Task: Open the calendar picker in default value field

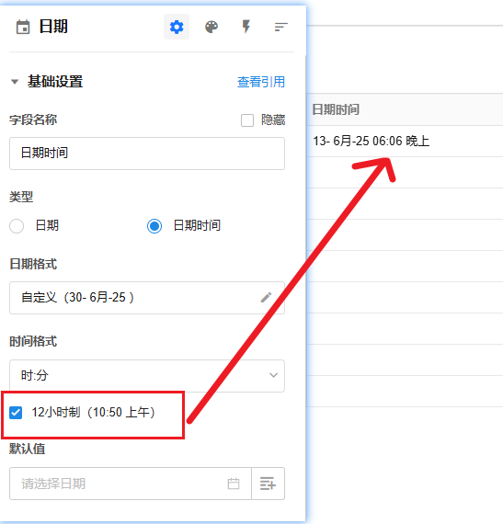Action: [x=234, y=484]
